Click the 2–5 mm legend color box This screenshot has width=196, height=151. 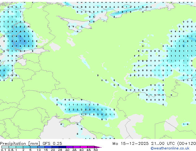pyautogui.click(x=27, y=147)
